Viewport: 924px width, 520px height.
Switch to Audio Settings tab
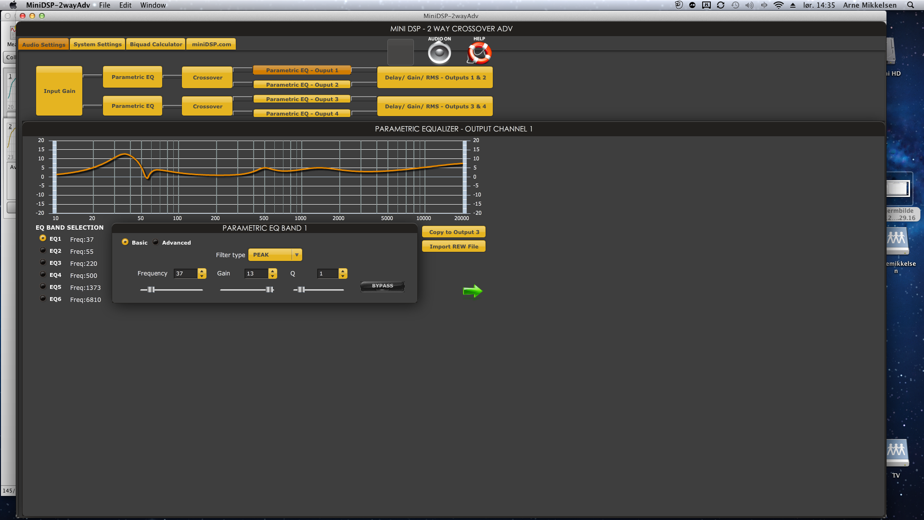tap(43, 44)
